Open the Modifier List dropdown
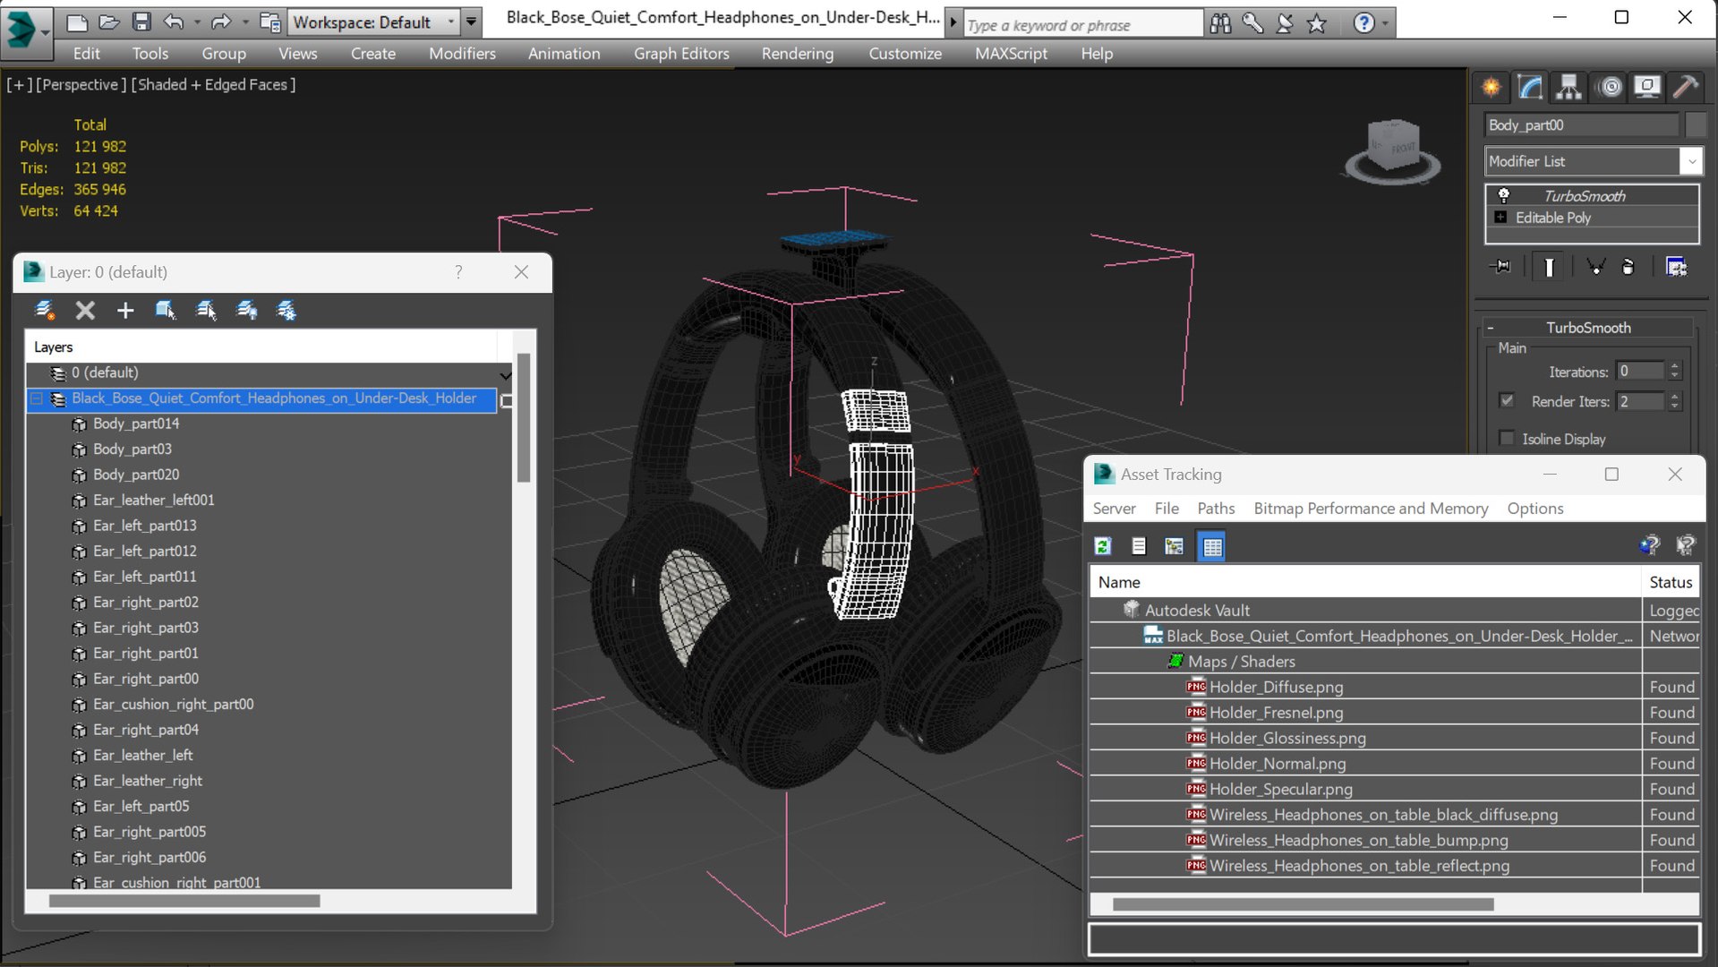This screenshot has width=1718, height=967. 1593,161
